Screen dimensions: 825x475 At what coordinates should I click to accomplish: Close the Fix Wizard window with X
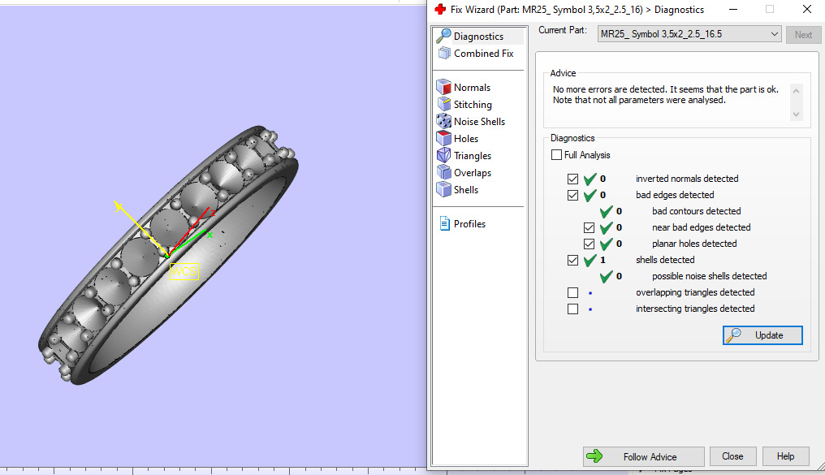[806, 9]
